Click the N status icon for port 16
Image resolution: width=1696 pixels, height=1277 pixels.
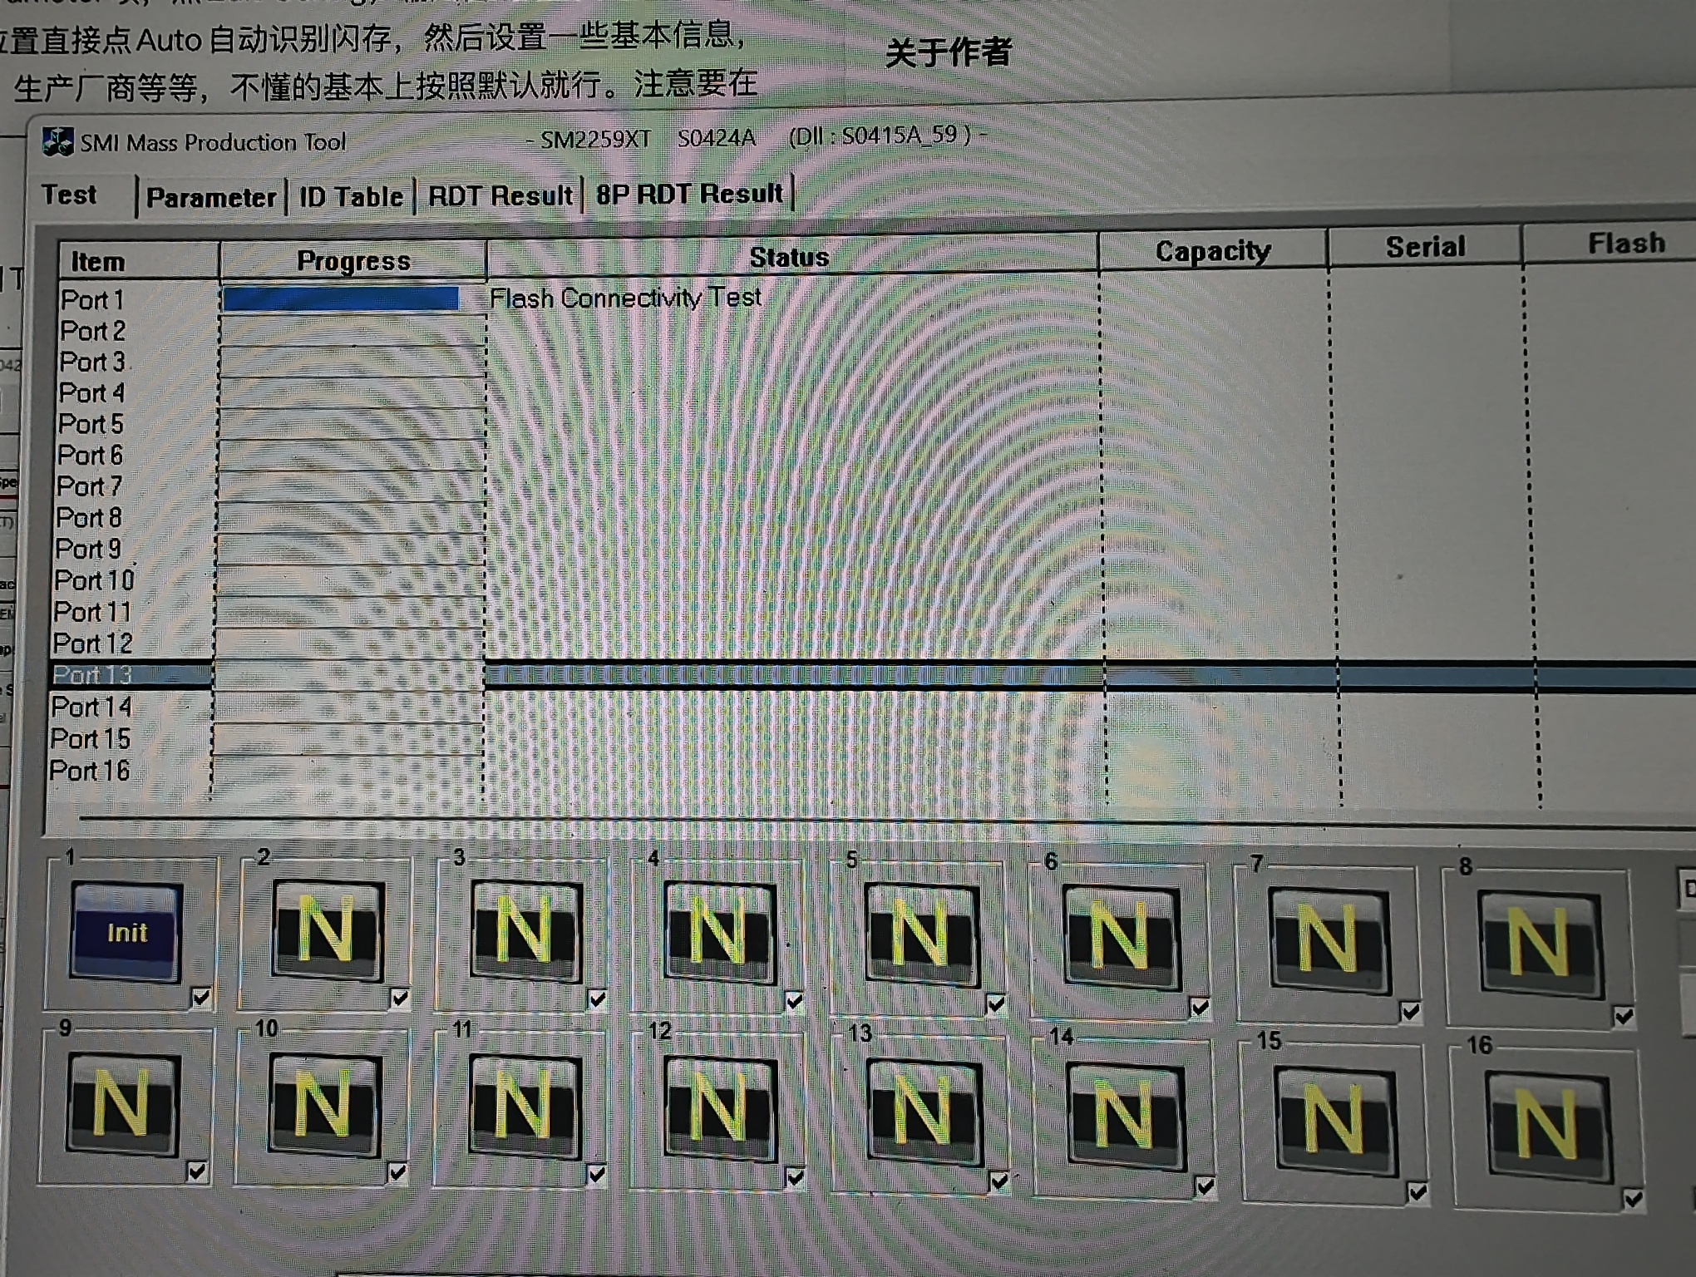(x=1548, y=1126)
